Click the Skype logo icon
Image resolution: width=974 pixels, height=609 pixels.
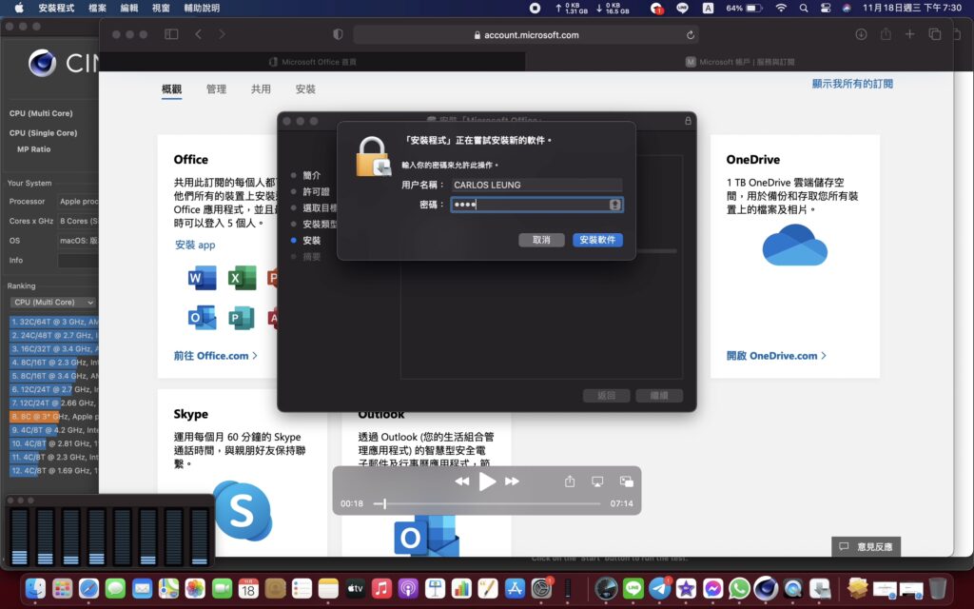click(243, 511)
